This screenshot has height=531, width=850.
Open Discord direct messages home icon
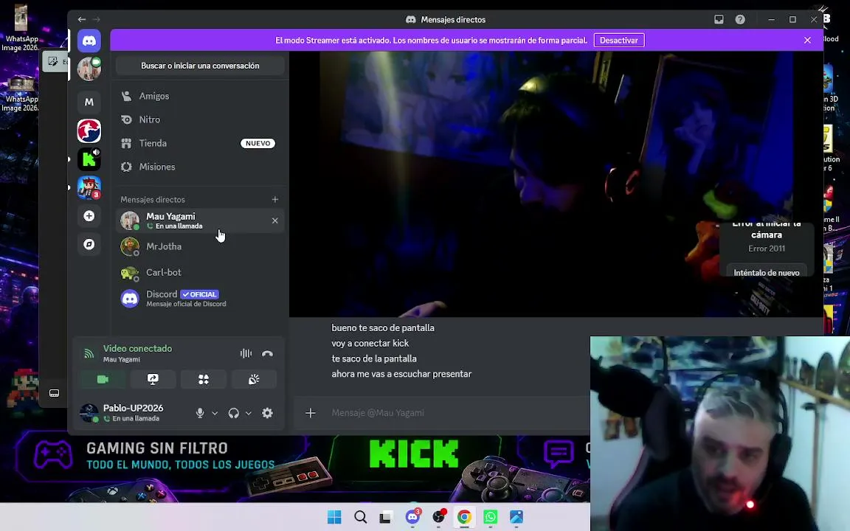[x=89, y=41]
